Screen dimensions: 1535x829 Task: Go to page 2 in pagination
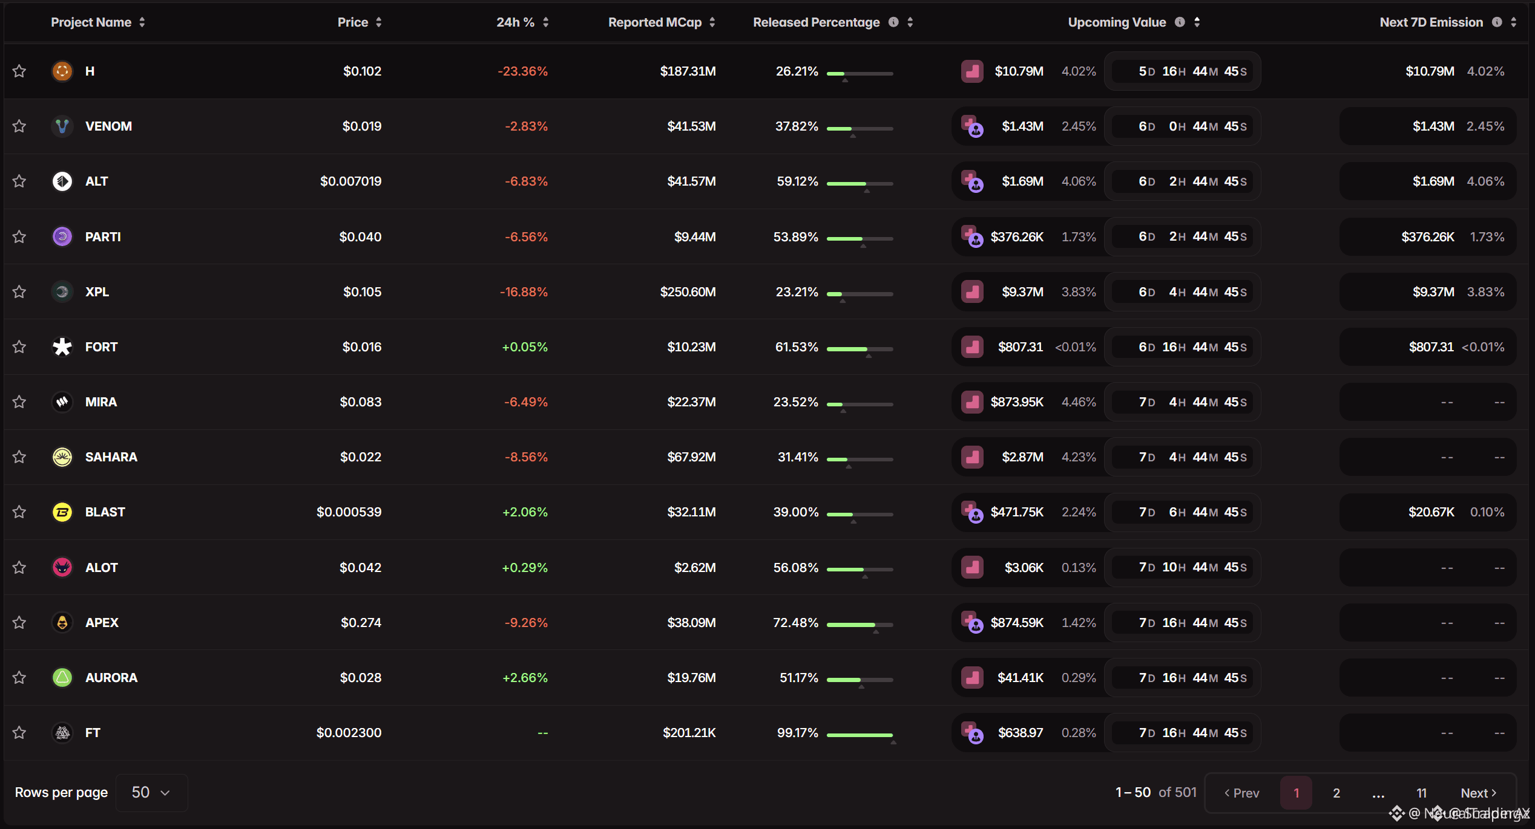[x=1336, y=793]
